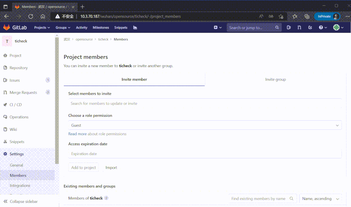Expand the Help question mark menu

(323, 28)
